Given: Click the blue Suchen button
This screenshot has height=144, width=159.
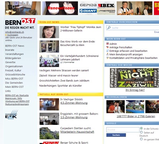Looking at the screenshot, I should [116, 135].
